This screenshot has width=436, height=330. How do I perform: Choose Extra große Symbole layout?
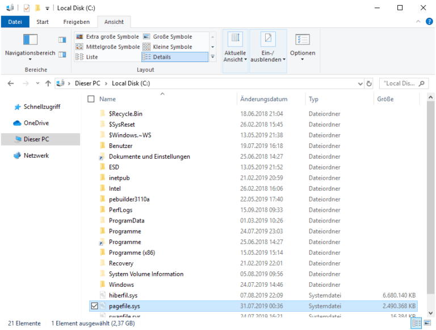107,37
